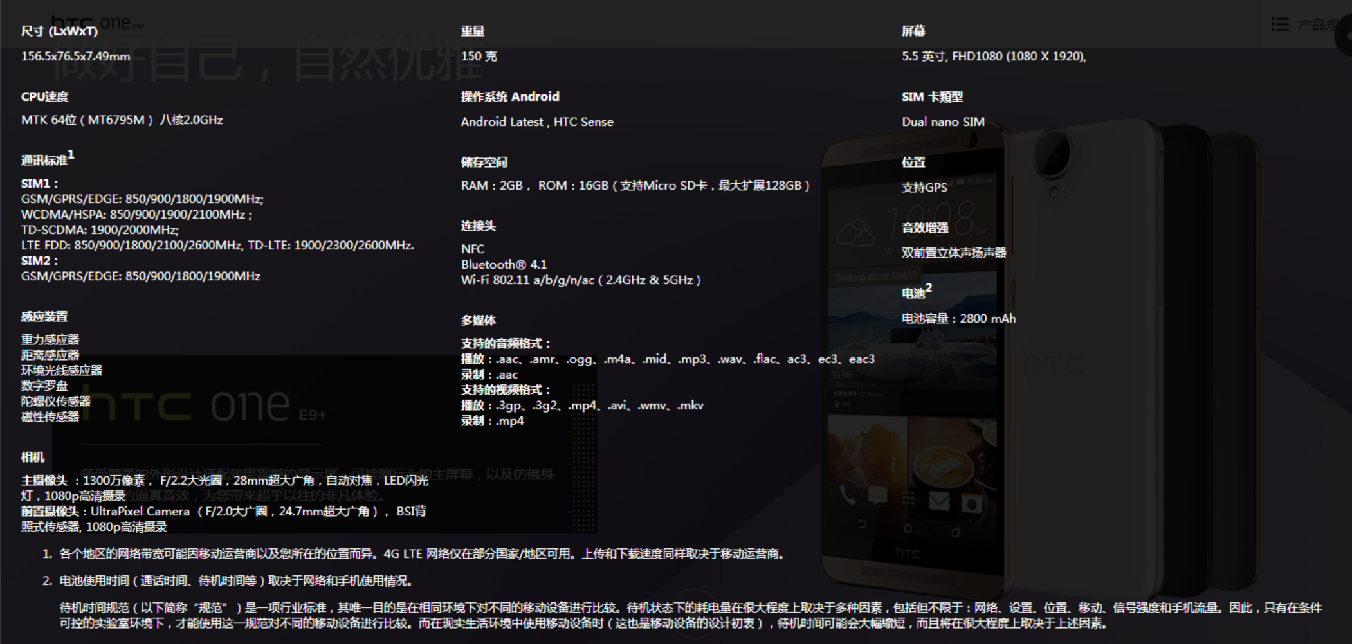The image size is (1352, 644).
Task: Select the '屏幕' heading
Action: tap(913, 31)
